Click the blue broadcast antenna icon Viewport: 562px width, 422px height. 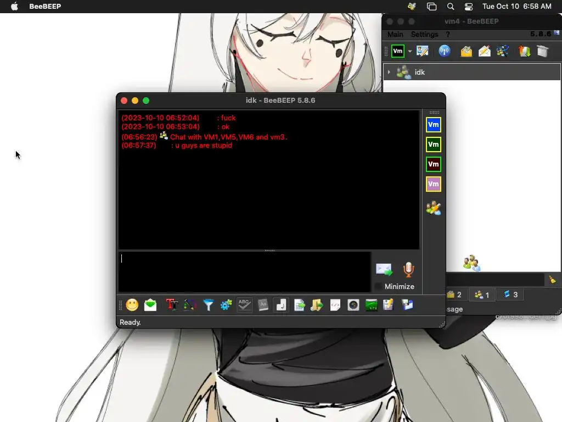(445, 51)
